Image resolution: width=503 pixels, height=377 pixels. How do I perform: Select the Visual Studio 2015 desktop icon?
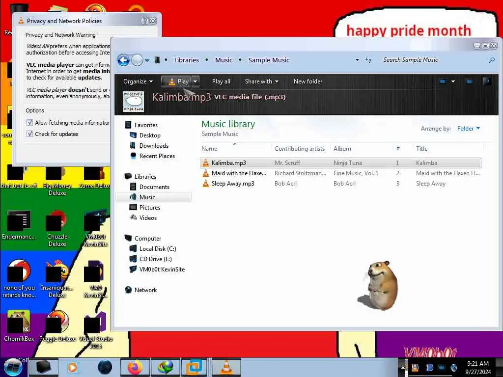96,330
